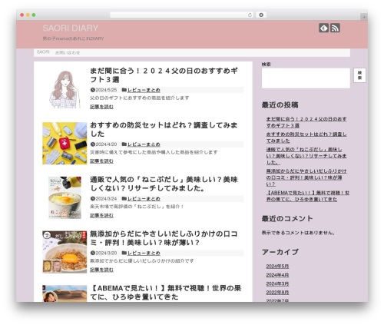
Task: Open レビューまとめ category on 2024/5/25 post
Action: (144, 90)
